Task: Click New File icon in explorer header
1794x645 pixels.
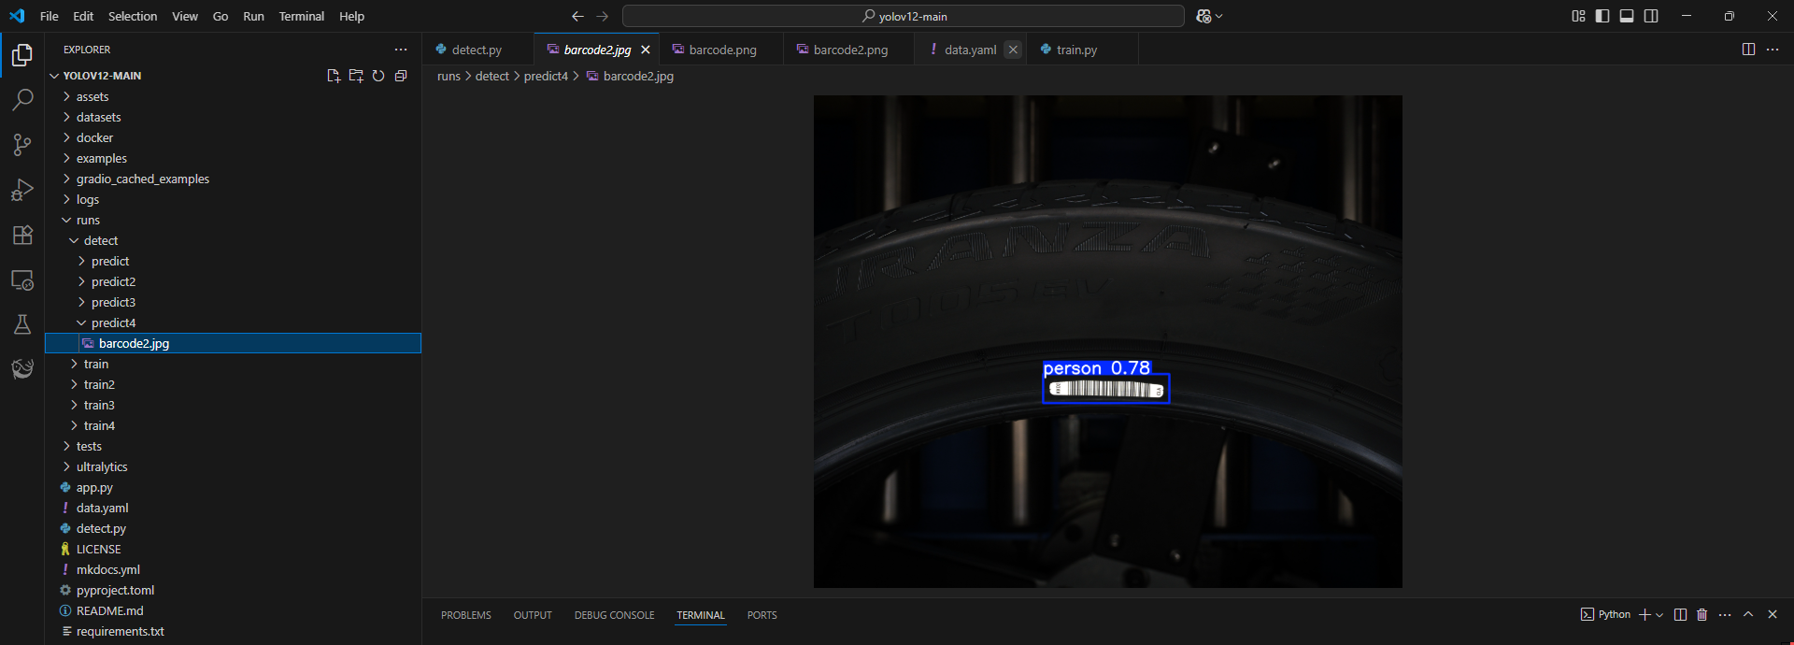Action: pyautogui.click(x=334, y=76)
